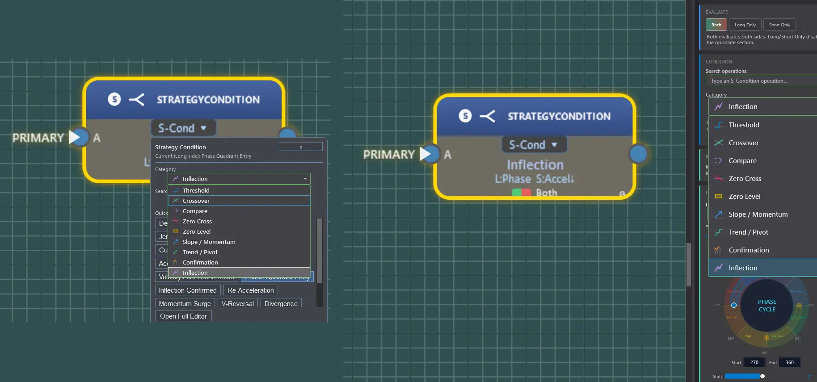817x382 pixels.
Task: Click the Inflection Confirmed quick button
Action: tap(188, 290)
